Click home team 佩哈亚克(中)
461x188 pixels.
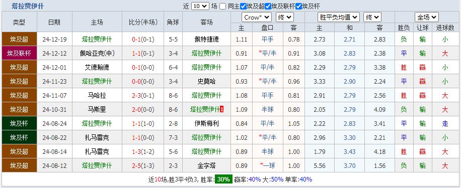point(97,53)
